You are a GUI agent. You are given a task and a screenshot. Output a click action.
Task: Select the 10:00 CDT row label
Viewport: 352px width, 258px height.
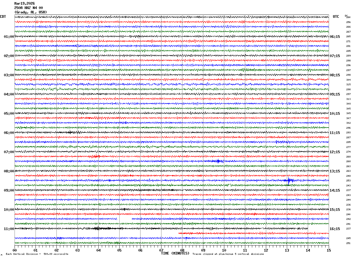tap(9, 210)
